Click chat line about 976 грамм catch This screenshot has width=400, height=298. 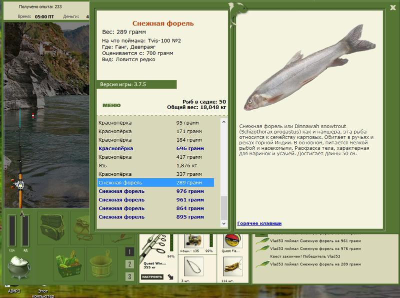pyautogui.click(x=315, y=248)
